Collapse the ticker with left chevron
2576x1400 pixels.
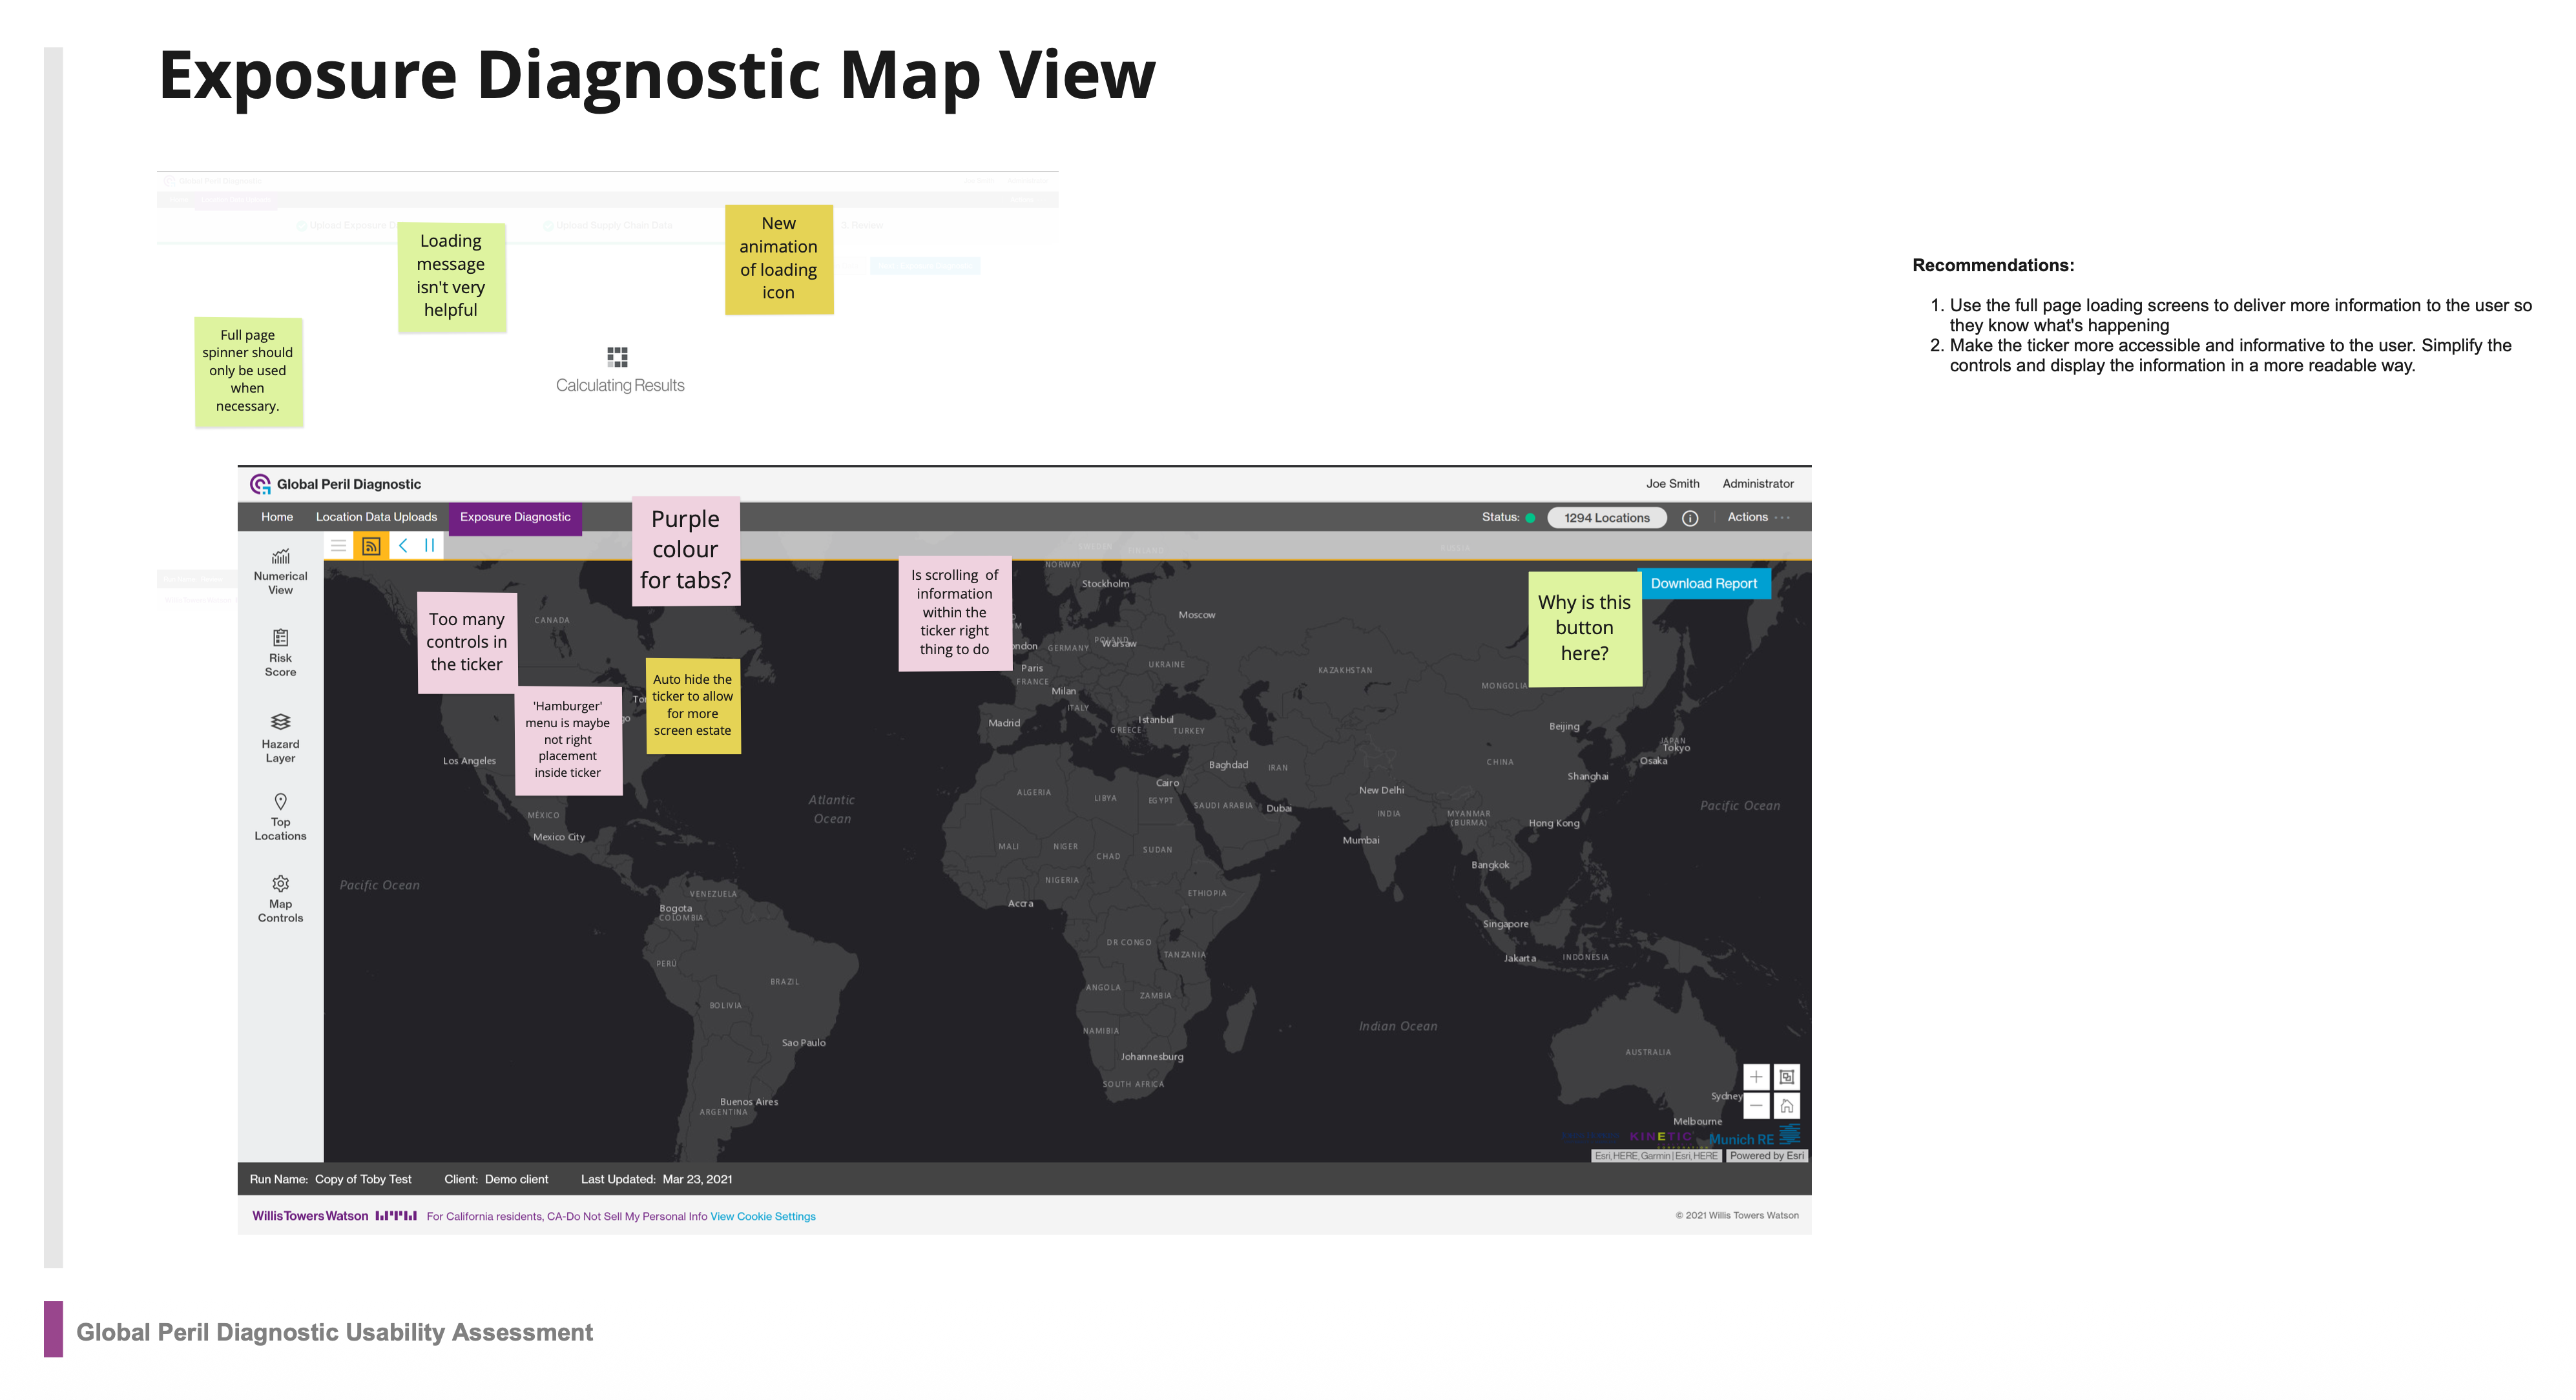click(402, 546)
